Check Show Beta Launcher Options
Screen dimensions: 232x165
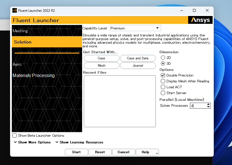[15, 136]
